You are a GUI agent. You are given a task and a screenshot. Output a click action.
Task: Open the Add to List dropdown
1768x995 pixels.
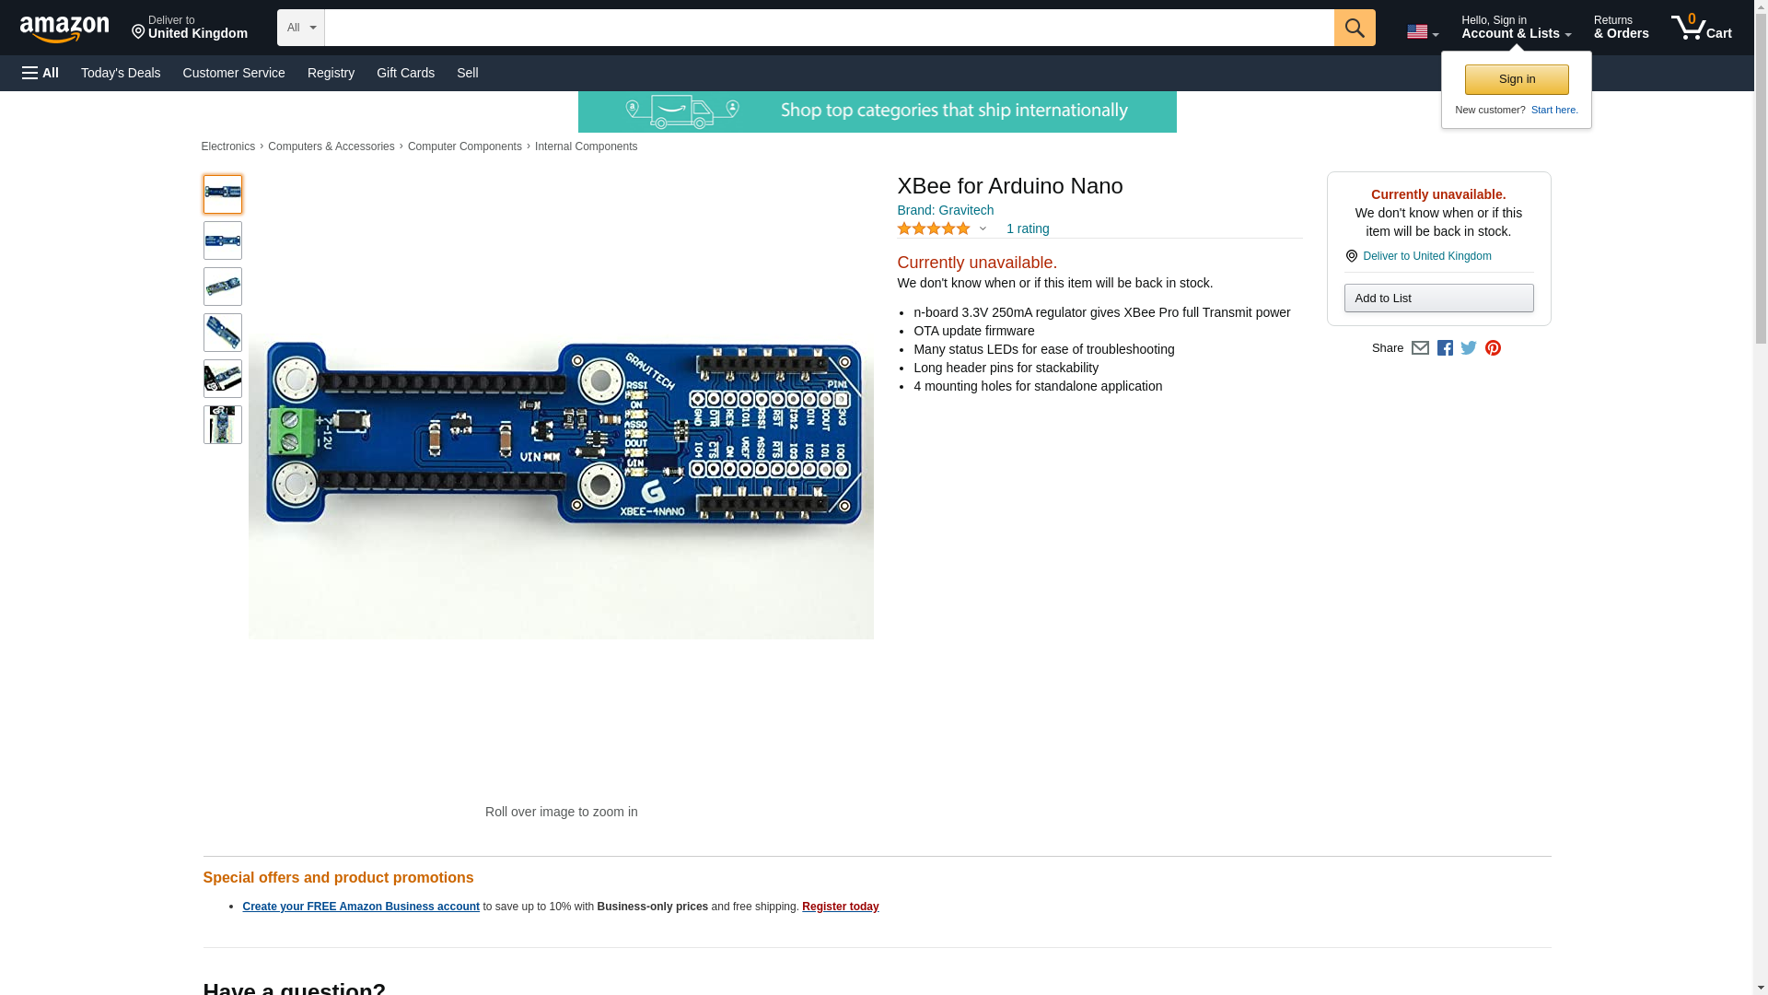(x=1438, y=298)
